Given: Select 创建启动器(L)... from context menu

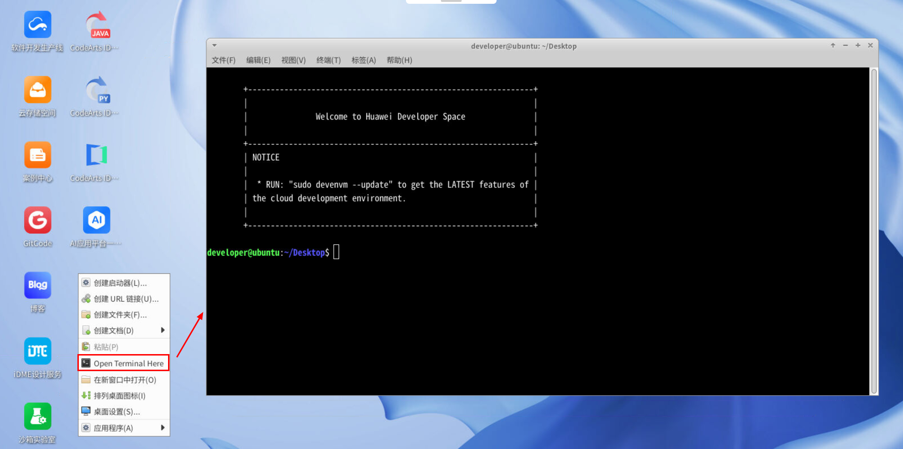Looking at the screenshot, I should pyautogui.click(x=124, y=283).
